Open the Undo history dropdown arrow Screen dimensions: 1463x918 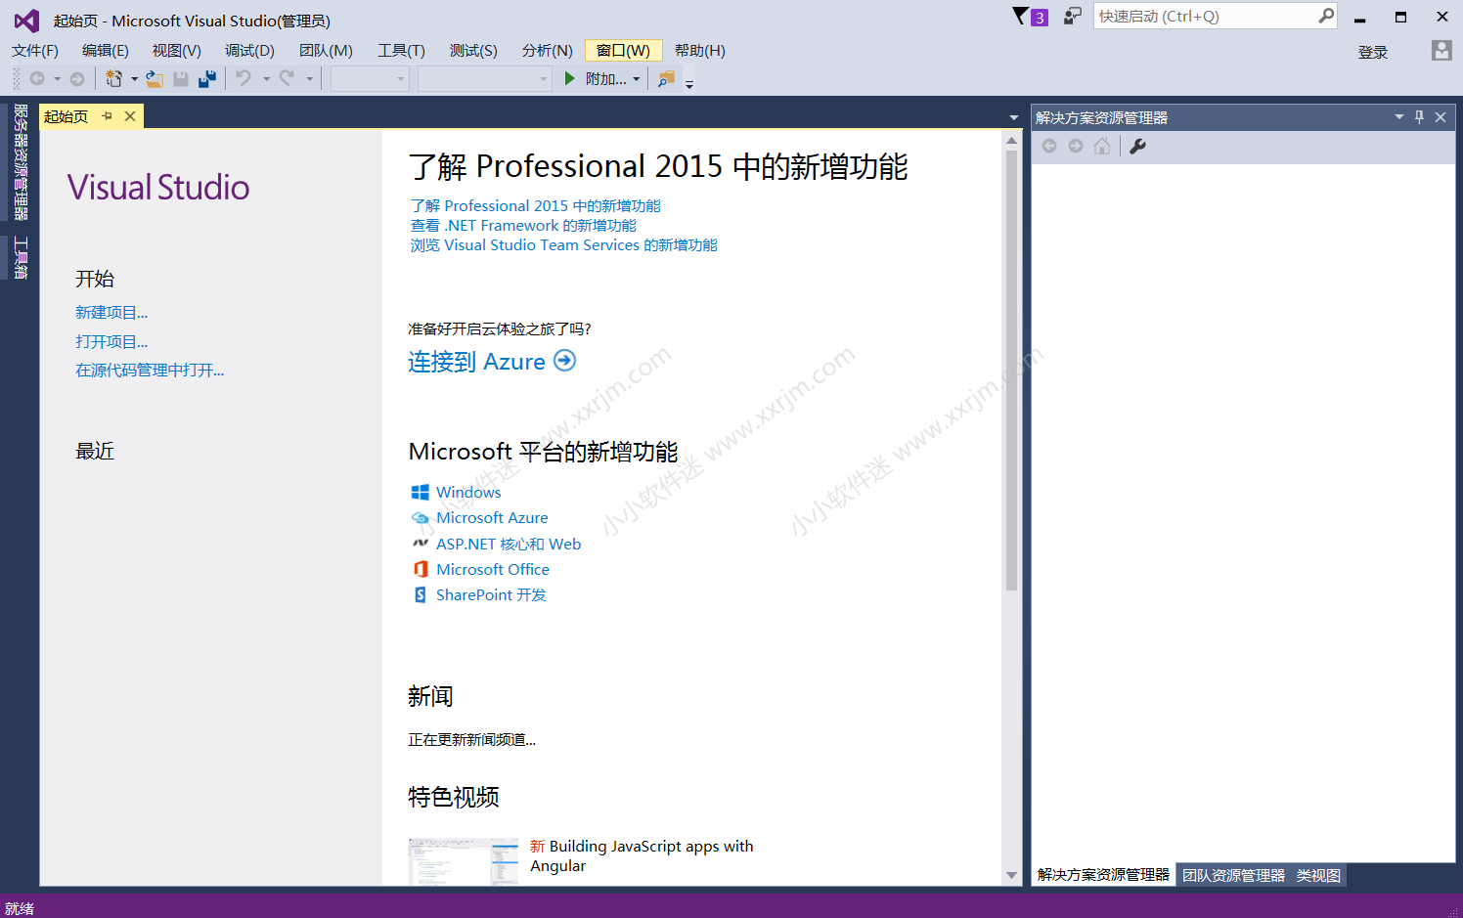(266, 79)
